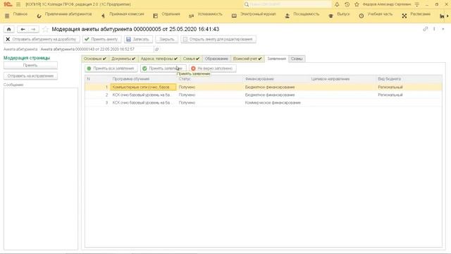
Task: Open the Выпуск section
Action: (339, 16)
